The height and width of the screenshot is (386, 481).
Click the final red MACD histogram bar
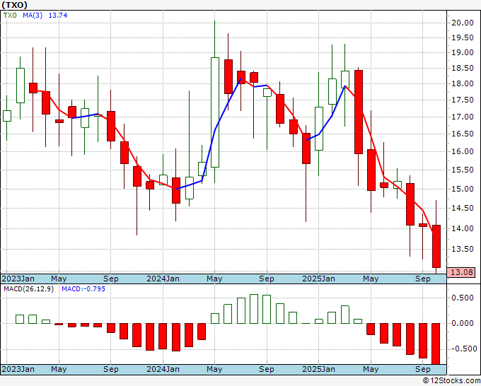pyautogui.click(x=436, y=344)
